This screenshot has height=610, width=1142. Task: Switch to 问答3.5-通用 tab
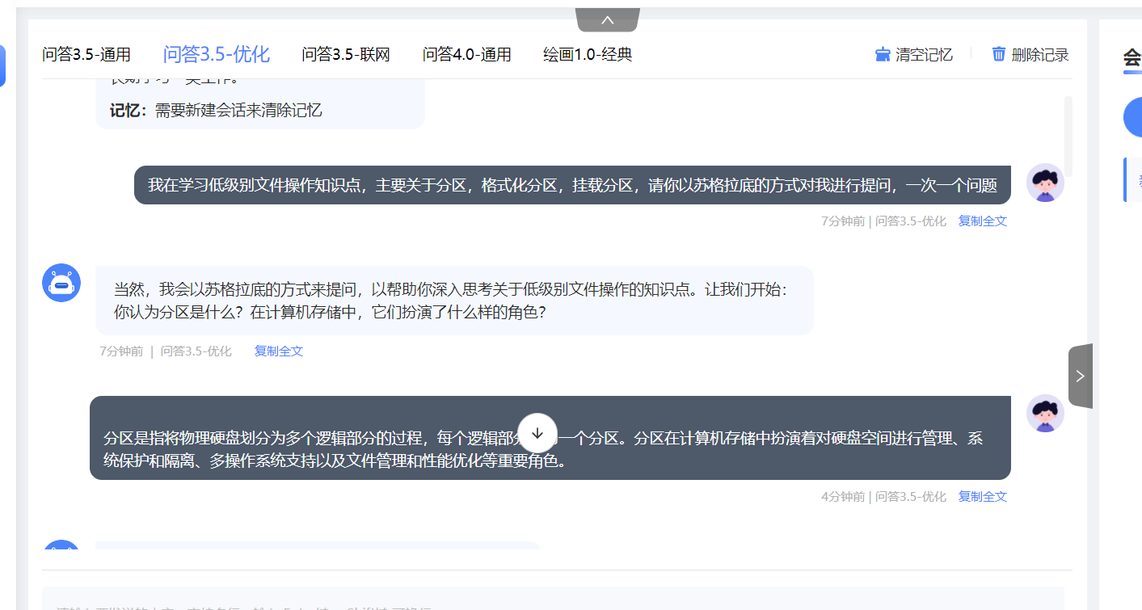coord(86,55)
